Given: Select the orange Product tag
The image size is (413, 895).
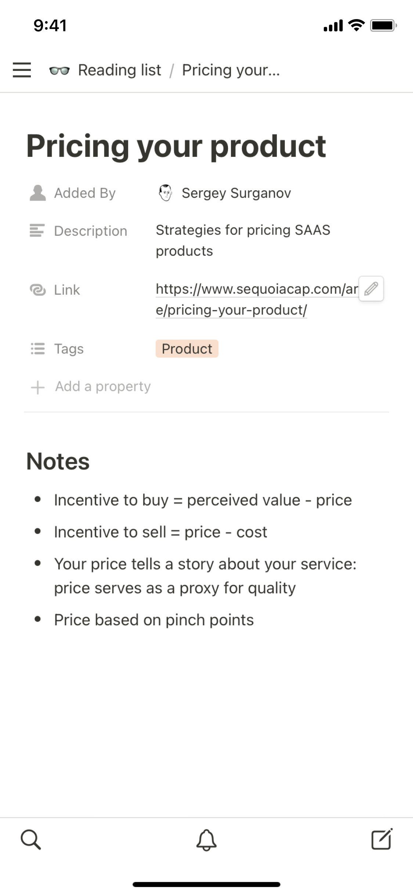Looking at the screenshot, I should pyautogui.click(x=187, y=349).
